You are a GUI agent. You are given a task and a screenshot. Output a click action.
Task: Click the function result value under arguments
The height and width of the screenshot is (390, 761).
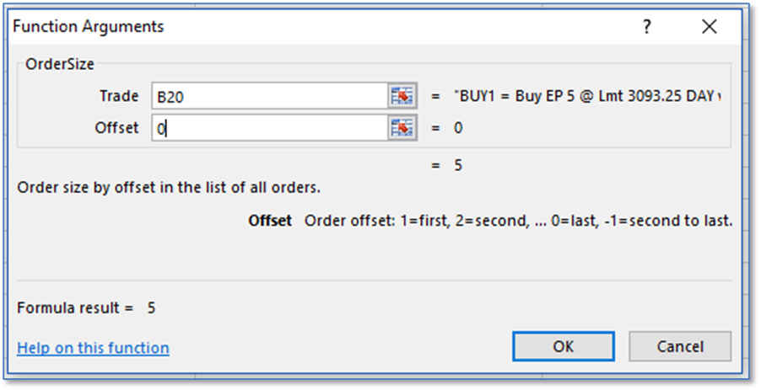pos(458,165)
